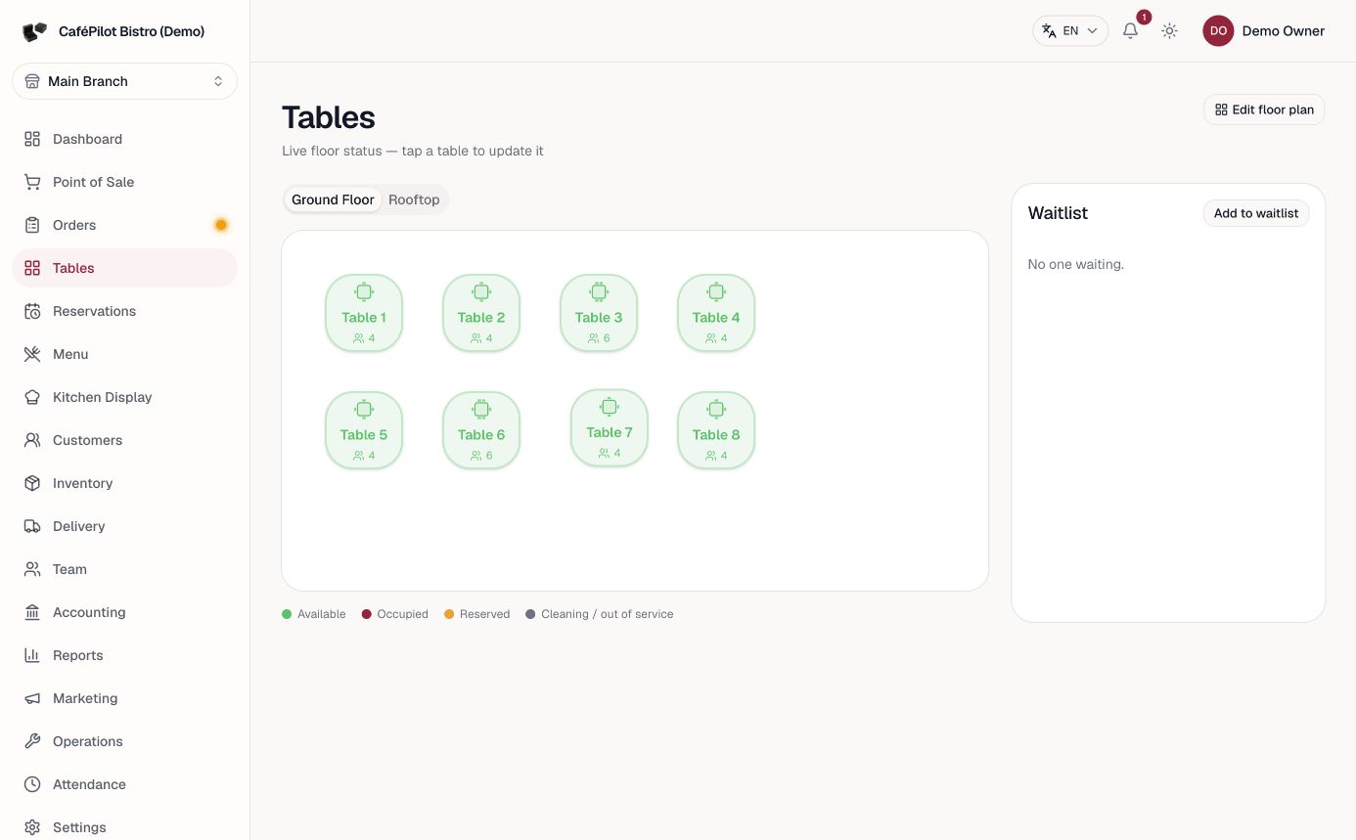Click the Inventory box icon
The image size is (1356, 840).
click(x=32, y=483)
